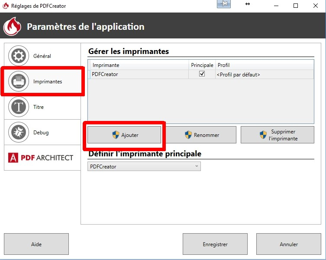The height and width of the screenshot is (260, 326).
Task: Open the Aide help button
Action: point(36,244)
